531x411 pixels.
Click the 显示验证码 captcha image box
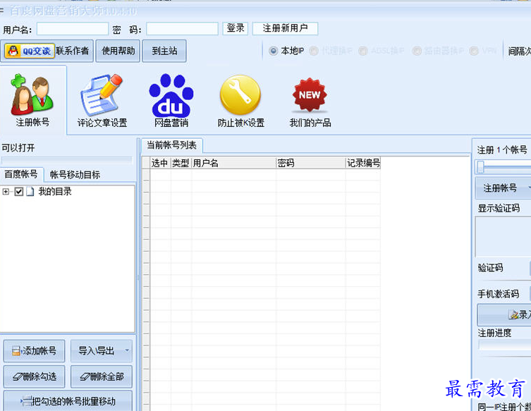point(503,237)
